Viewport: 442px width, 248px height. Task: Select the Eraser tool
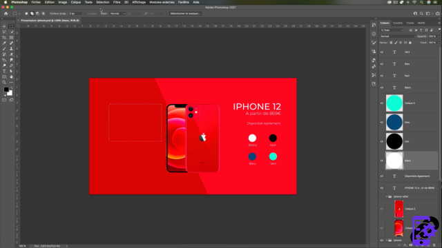coord(11,54)
